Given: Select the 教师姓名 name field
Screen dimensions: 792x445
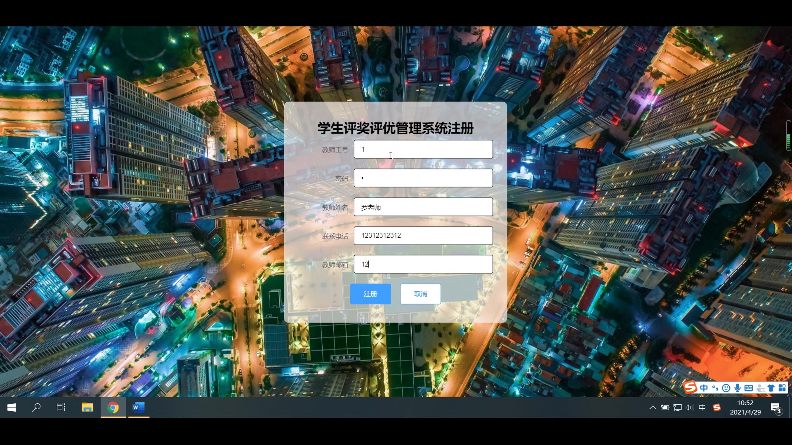Looking at the screenshot, I should 423,207.
